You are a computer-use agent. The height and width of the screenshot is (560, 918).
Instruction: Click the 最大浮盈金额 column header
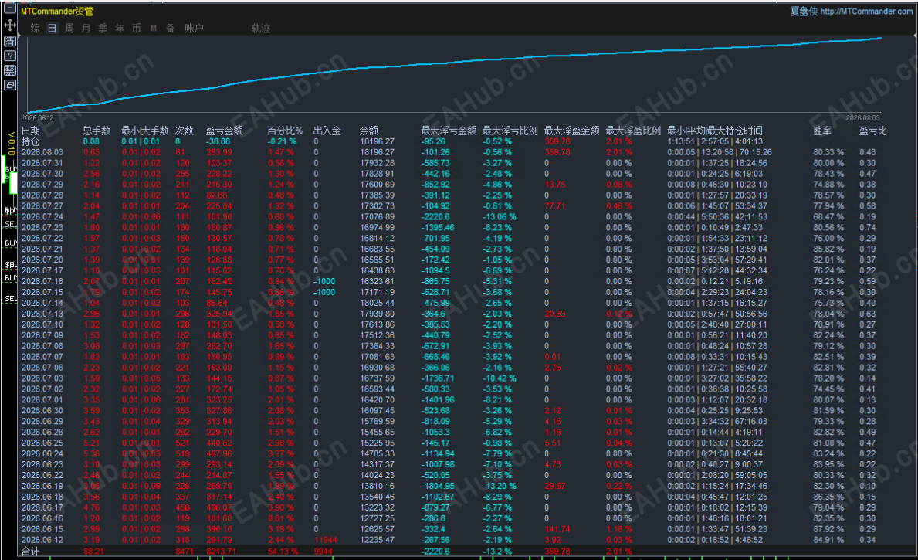[x=572, y=131]
